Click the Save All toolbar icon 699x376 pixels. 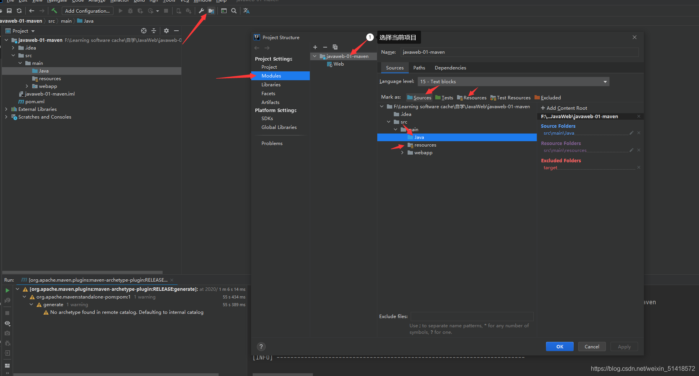(x=9, y=11)
